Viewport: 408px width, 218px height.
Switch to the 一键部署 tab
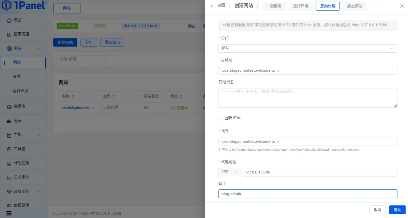coord(274,6)
